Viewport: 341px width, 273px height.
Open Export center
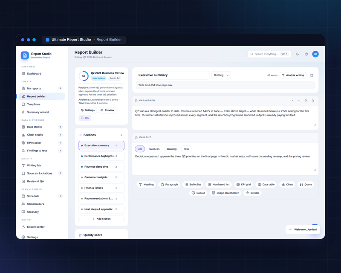coord(42,227)
